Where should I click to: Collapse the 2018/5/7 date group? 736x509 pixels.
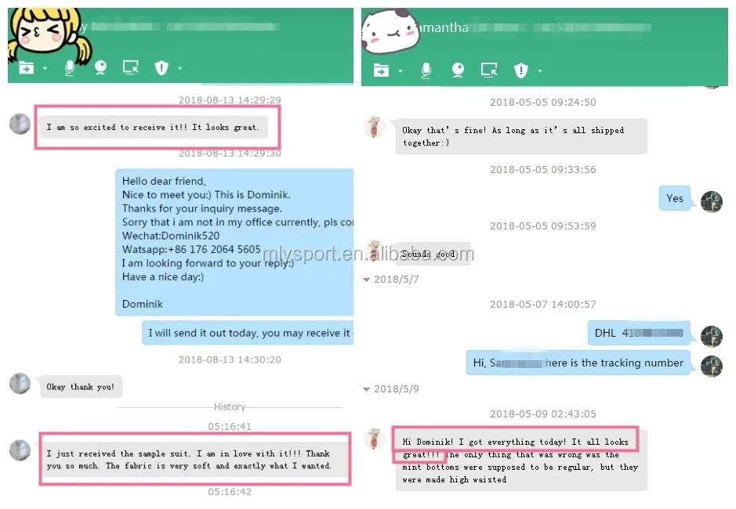[x=367, y=280]
